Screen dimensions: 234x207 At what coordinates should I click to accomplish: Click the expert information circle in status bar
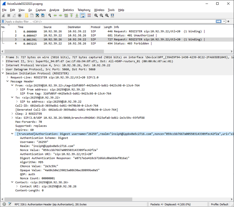pos(4,204)
